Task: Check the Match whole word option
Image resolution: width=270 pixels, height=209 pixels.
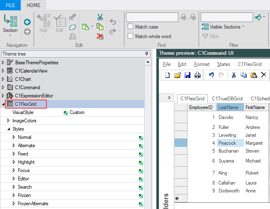Action: 129,36
